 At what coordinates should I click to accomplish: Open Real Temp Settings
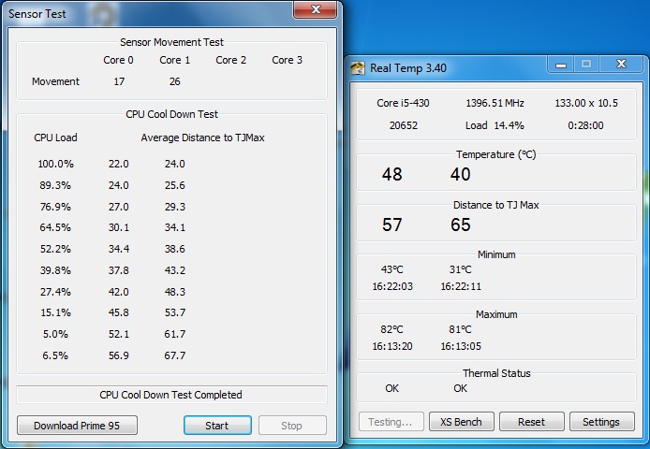pos(601,422)
